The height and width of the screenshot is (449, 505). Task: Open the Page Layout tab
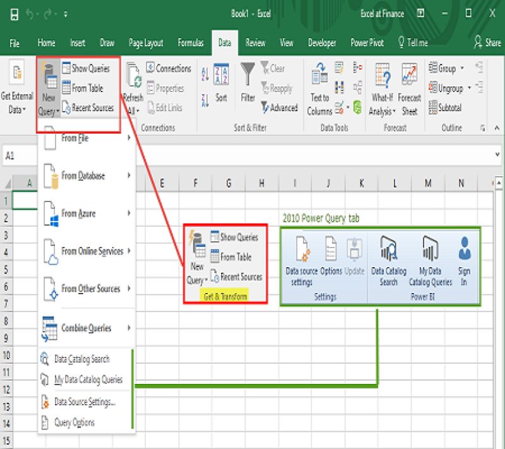[146, 43]
